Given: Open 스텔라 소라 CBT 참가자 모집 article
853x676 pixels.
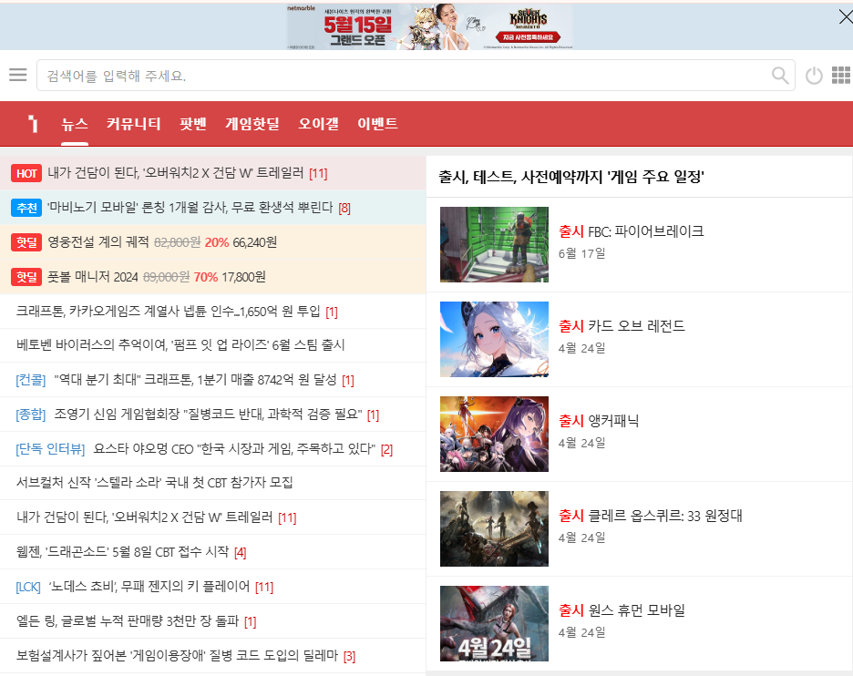Looking at the screenshot, I should tap(155, 482).
